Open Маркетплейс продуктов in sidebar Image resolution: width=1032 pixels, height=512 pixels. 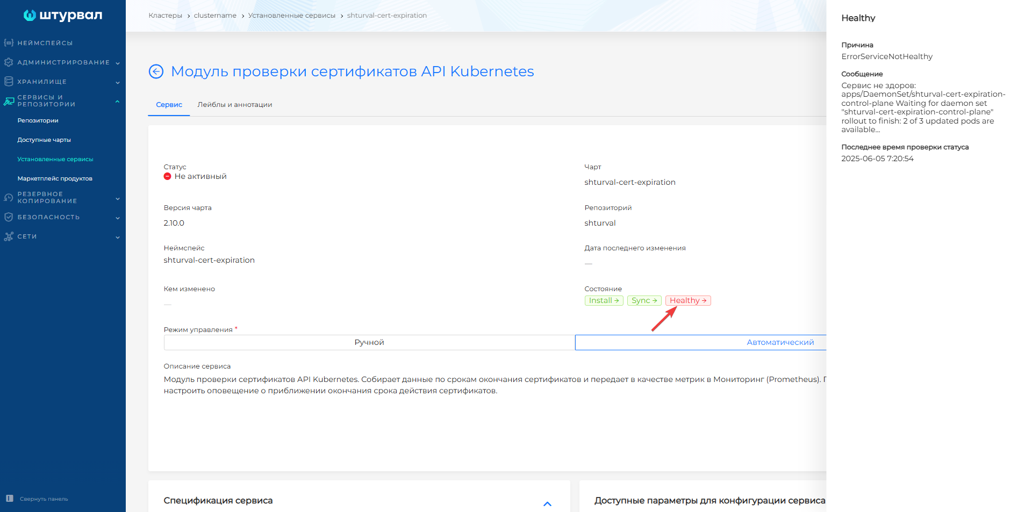pos(55,178)
